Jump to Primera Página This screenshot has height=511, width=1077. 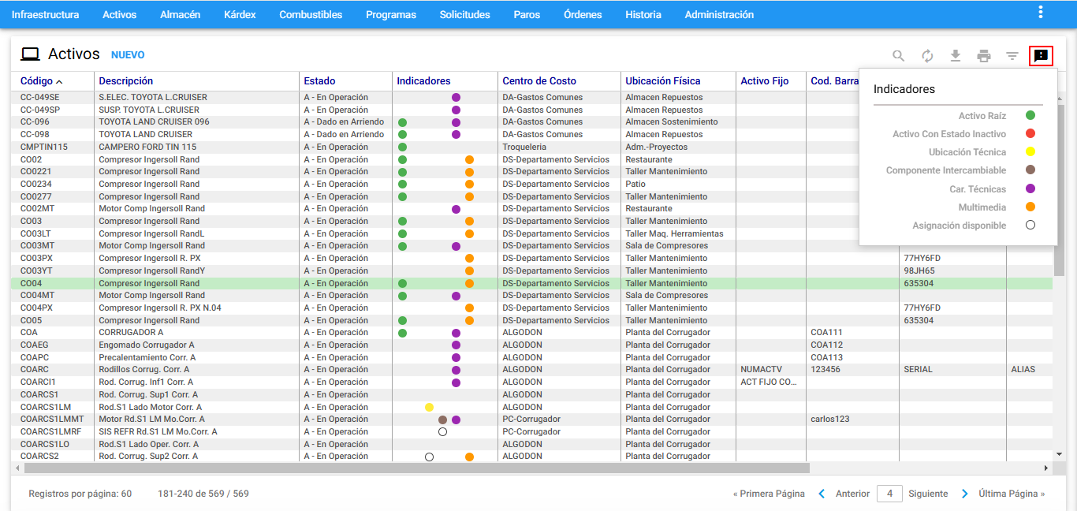pyautogui.click(x=769, y=494)
